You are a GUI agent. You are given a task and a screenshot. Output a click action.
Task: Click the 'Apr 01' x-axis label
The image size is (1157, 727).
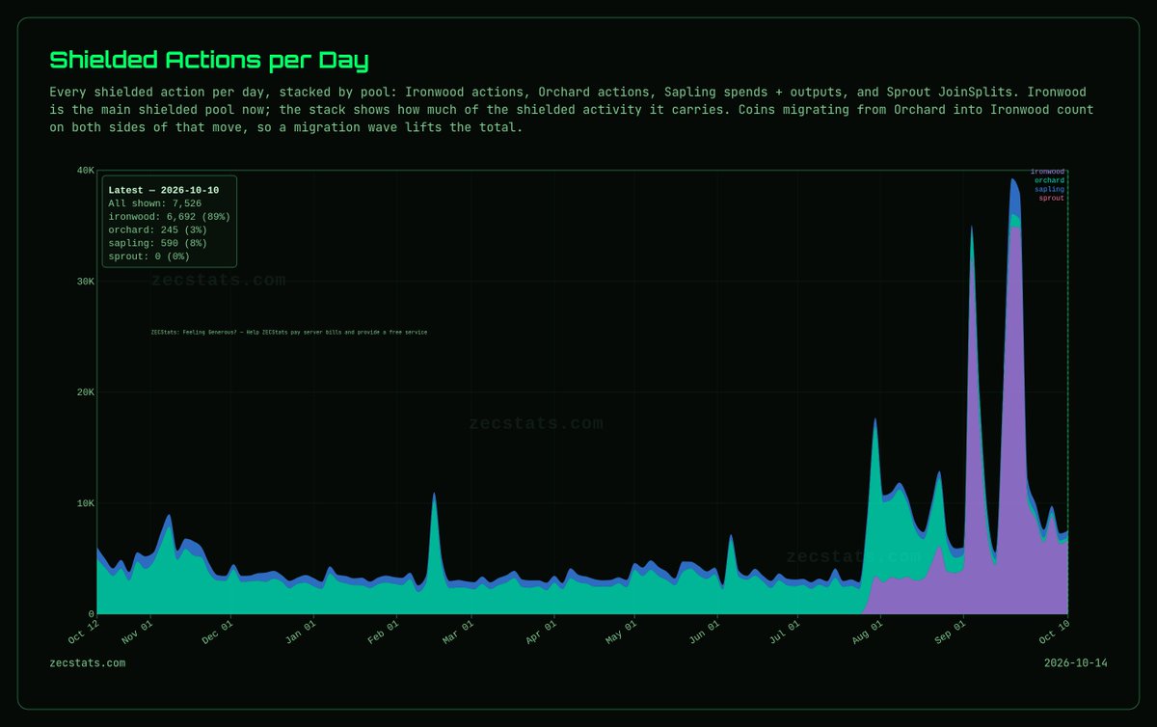point(540,633)
